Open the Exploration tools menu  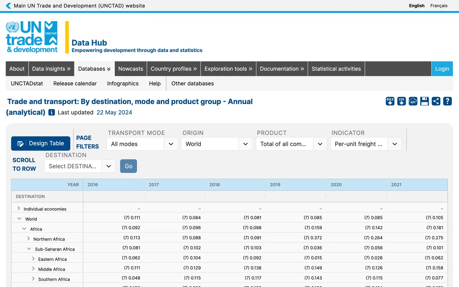[x=228, y=69]
